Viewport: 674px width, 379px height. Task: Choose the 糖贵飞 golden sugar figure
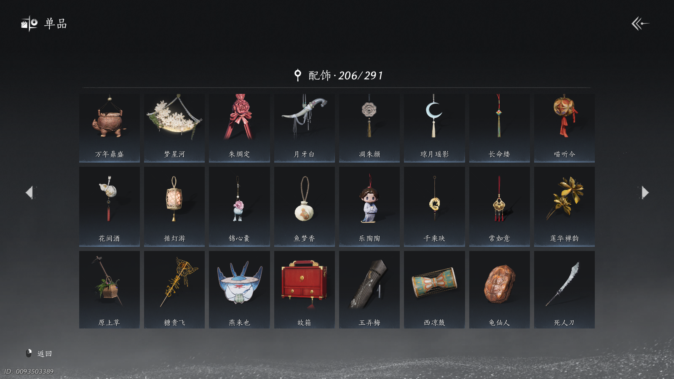pyautogui.click(x=174, y=290)
